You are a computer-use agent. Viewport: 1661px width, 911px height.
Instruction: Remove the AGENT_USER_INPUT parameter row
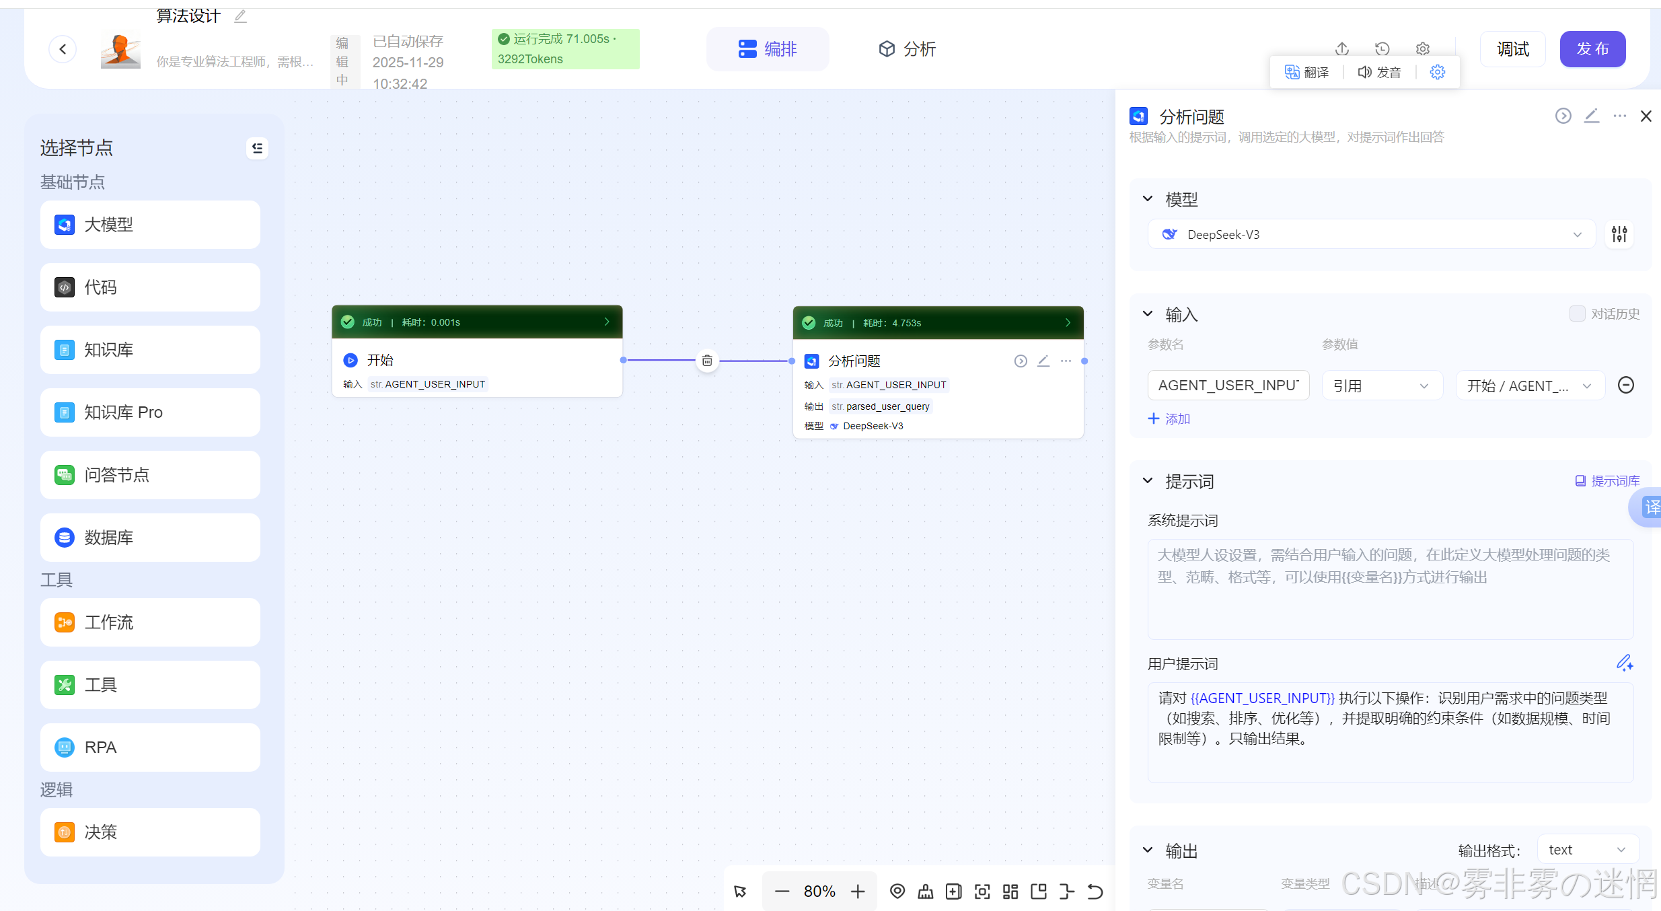click(x=1625, y=385)
